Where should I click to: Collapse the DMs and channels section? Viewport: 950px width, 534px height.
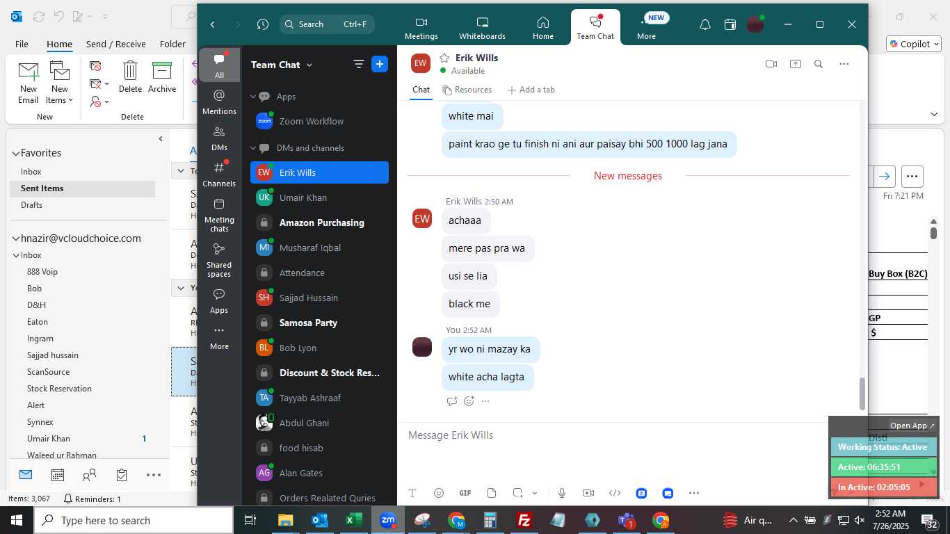coord(254,148)
